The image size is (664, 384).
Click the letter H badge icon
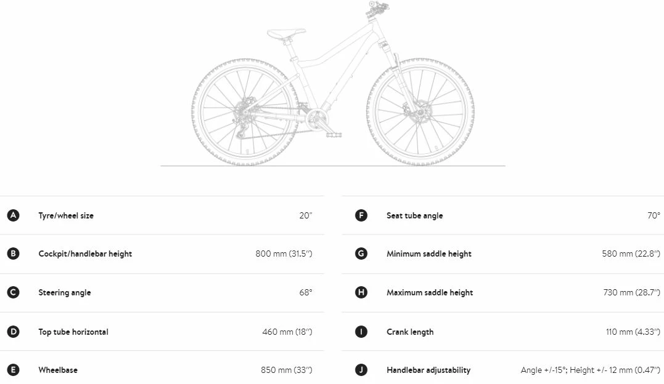pyautogui.click(x=361, y=292)
